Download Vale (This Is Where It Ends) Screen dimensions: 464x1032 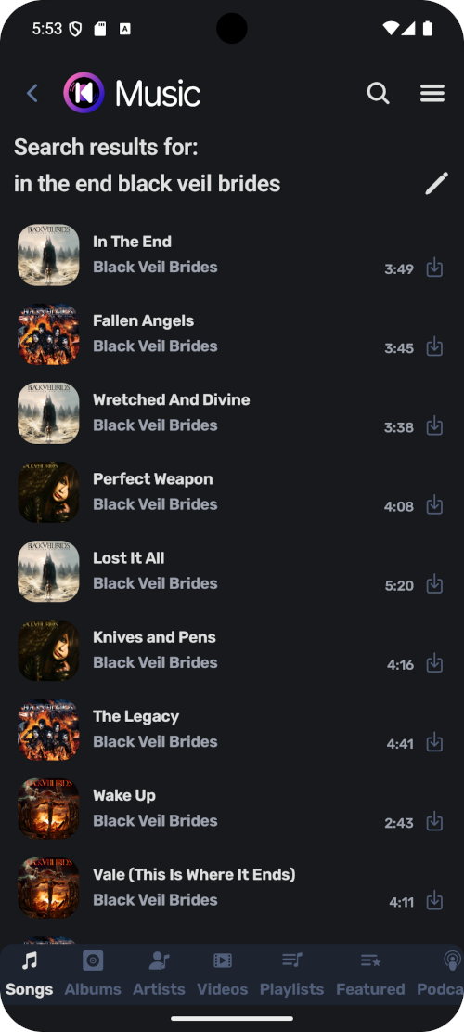pos(434,900)
